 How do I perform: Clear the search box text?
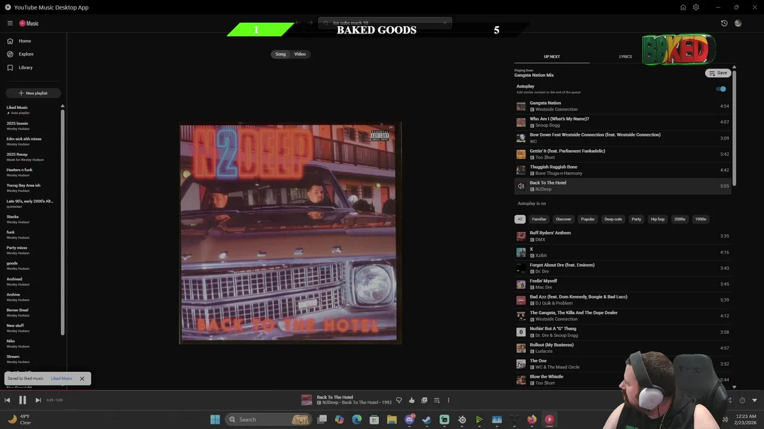(445, 23)
